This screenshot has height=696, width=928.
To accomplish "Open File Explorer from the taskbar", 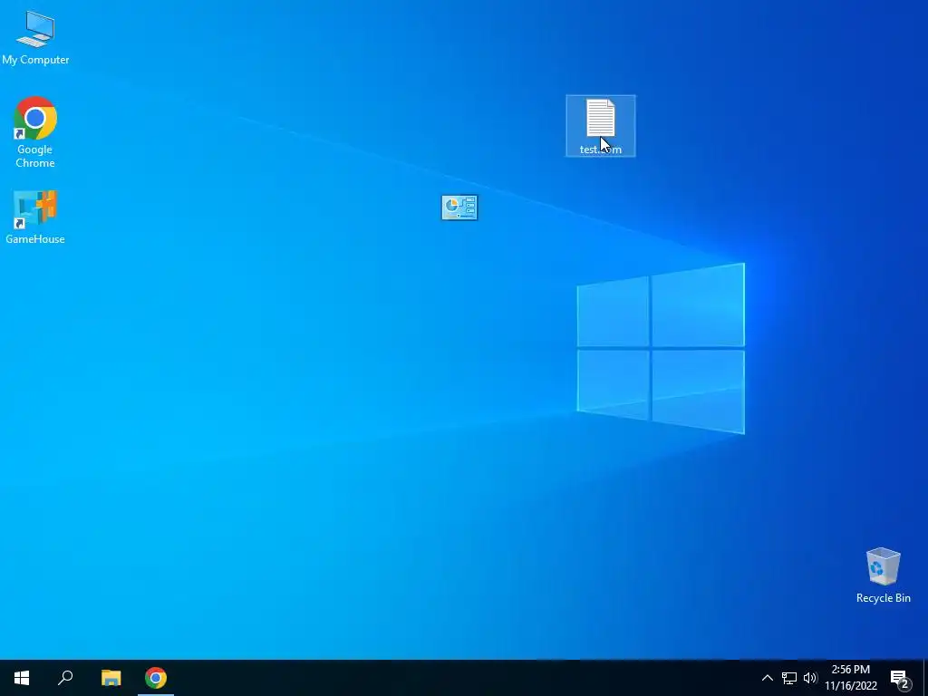I will click(x=111, y=678).
